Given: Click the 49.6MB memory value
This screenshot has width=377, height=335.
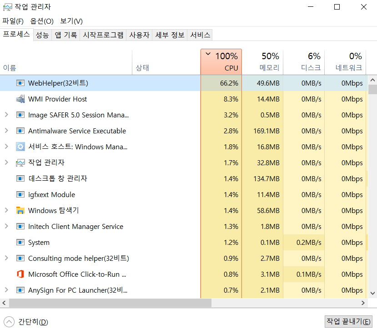Looking at the screenshot, I should pos(268,83).
